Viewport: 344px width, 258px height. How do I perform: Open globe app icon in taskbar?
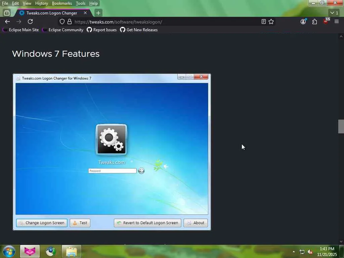click(x=51, y=251)
